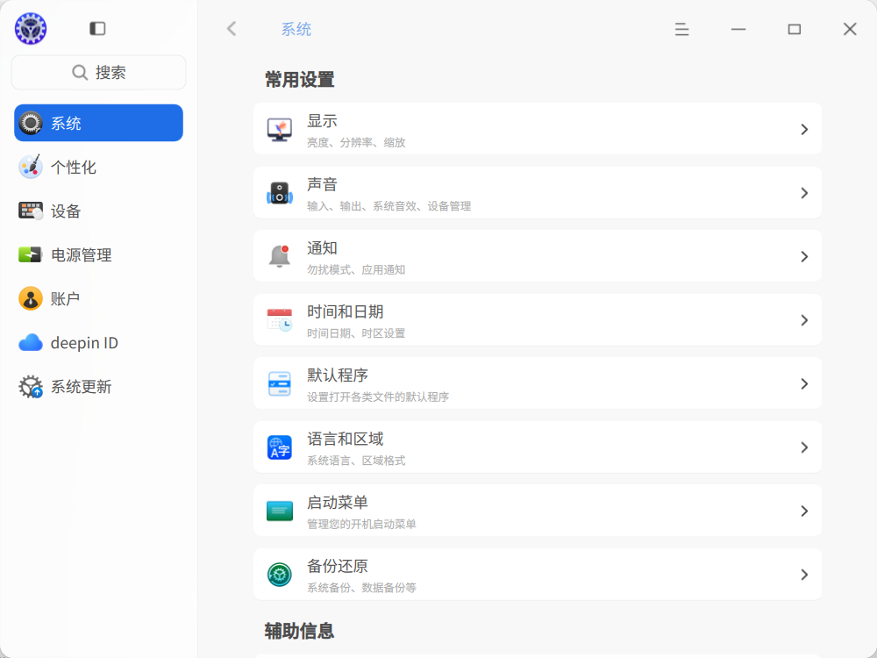This screenshot has width=877, height=658.
Task: Open deepin ID sidebar entry
Action: (98, 342)
